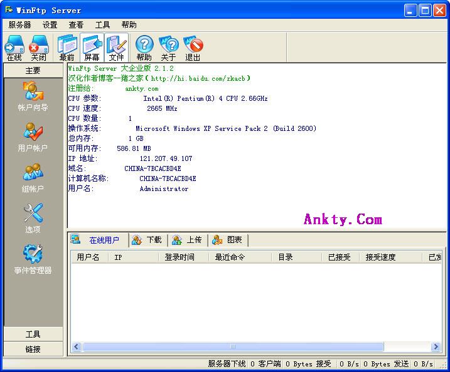Sort by the 最近命令 column header

pyautogui.click(x=240, y=257)
